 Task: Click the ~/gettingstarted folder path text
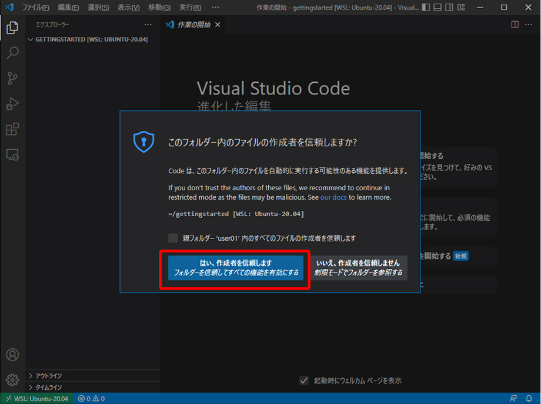[236, 214]
